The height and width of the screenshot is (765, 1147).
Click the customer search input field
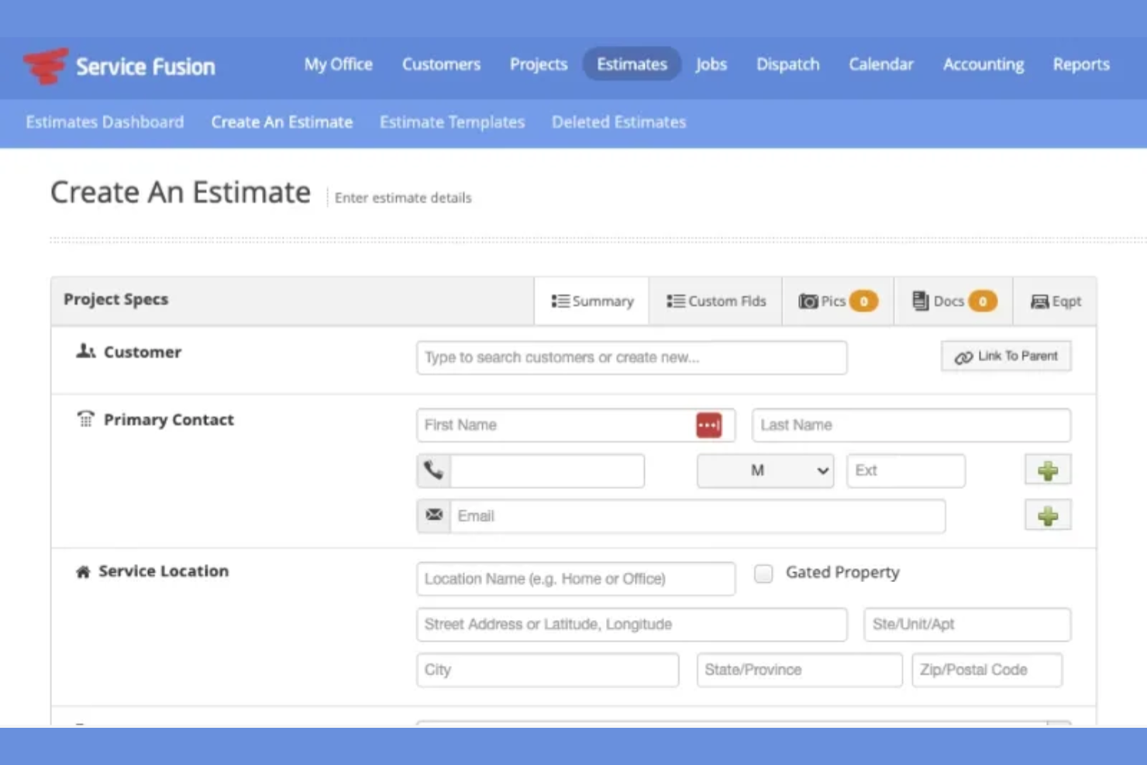(x=631, y=357)
